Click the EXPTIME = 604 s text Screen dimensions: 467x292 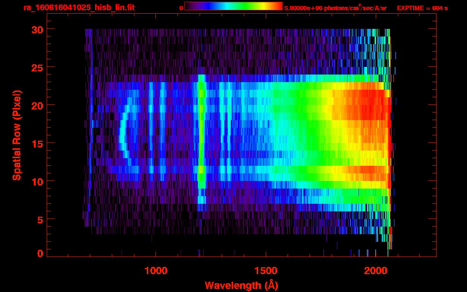coord(422,8)
